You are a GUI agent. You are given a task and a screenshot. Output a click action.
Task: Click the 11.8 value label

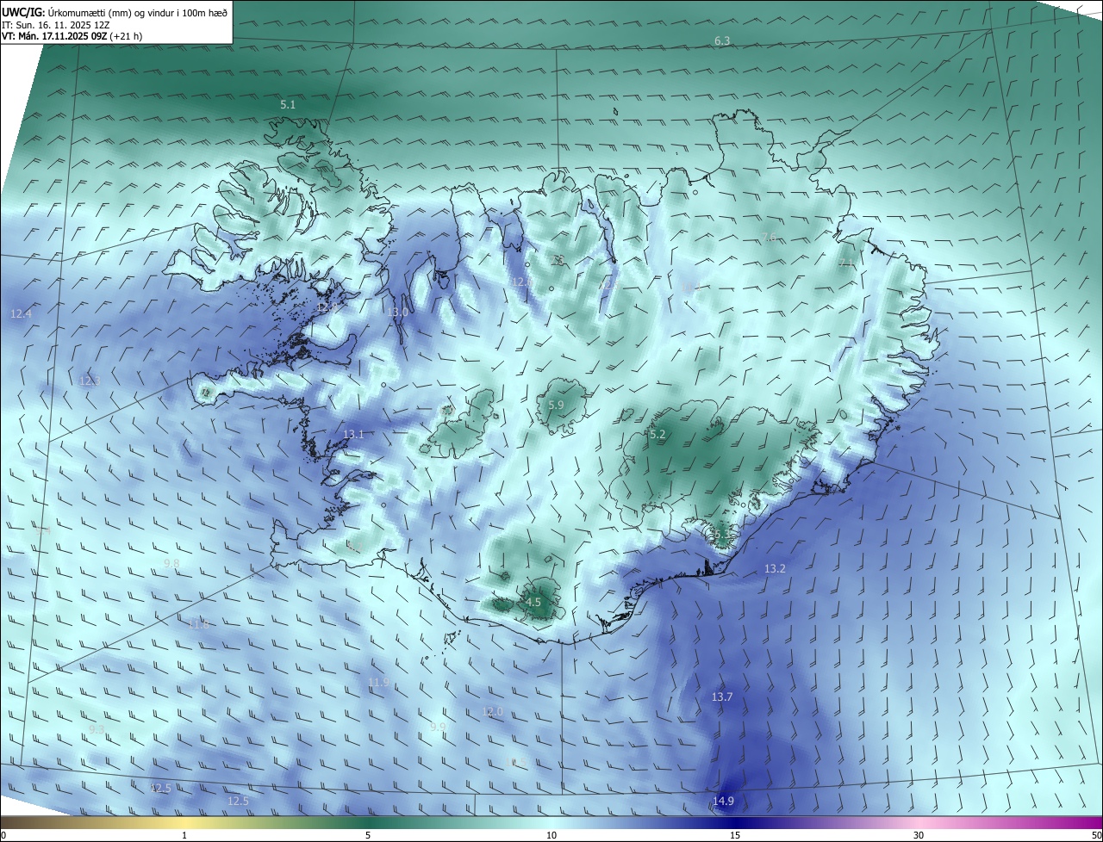199,624
